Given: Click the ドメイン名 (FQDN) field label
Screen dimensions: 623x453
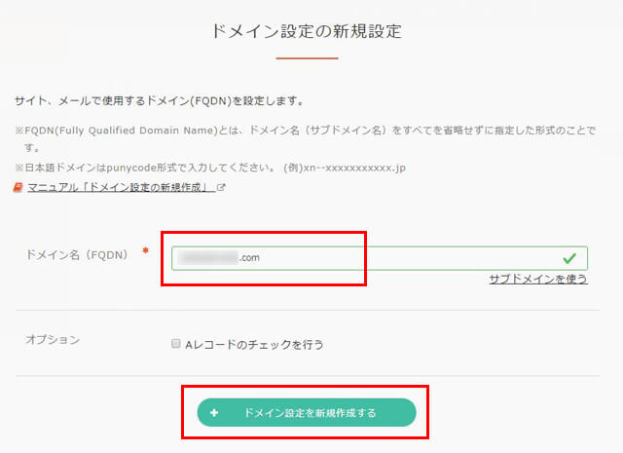Looking at the screenshot, I should tap(77, 255).
